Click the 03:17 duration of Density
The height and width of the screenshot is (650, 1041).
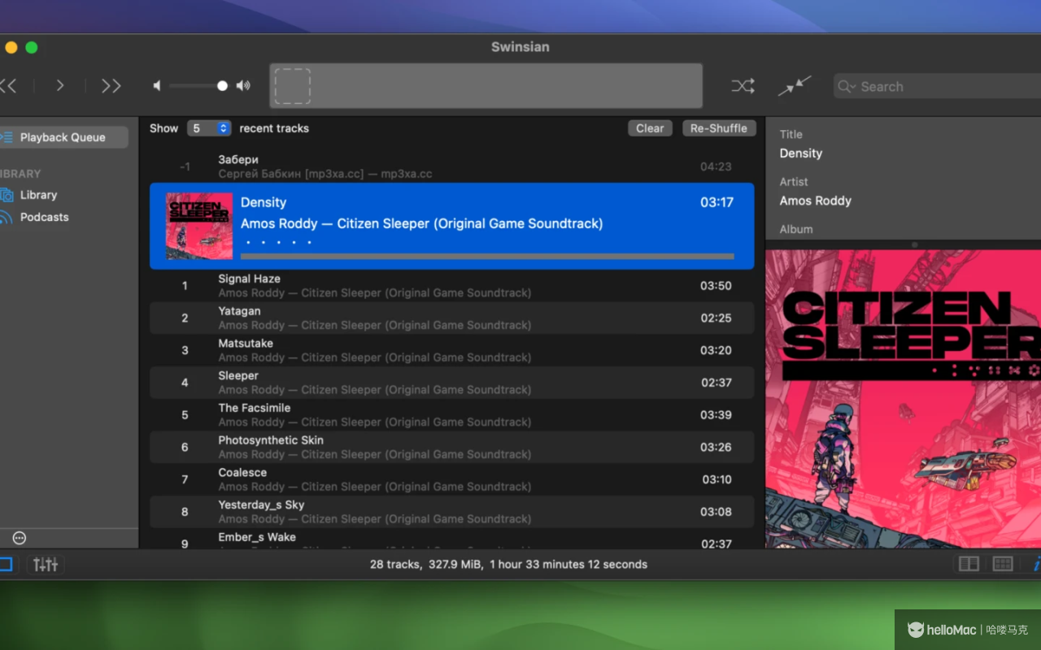click(717, 202)
